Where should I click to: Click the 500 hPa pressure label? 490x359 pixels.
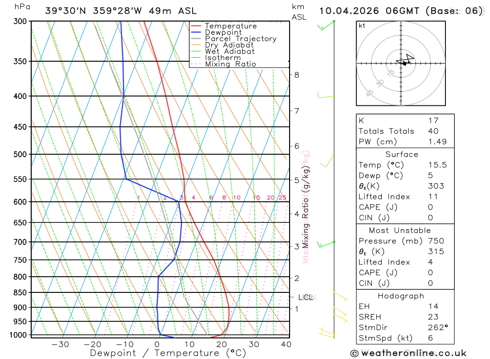coord(20,154)
